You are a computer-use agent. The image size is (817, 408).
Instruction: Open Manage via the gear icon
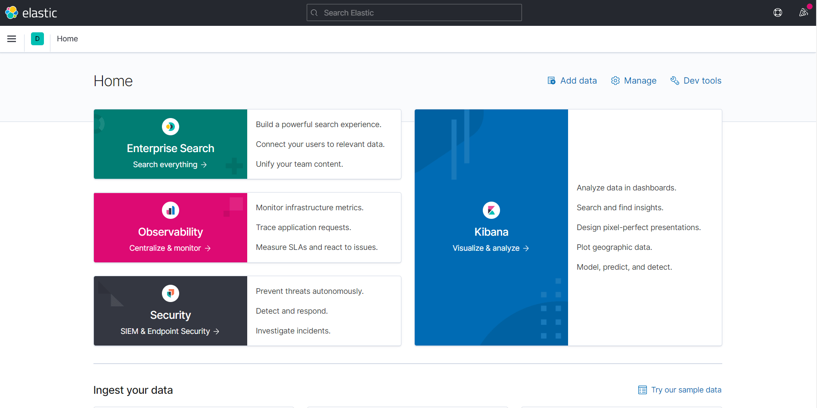(x=615, y=81)
